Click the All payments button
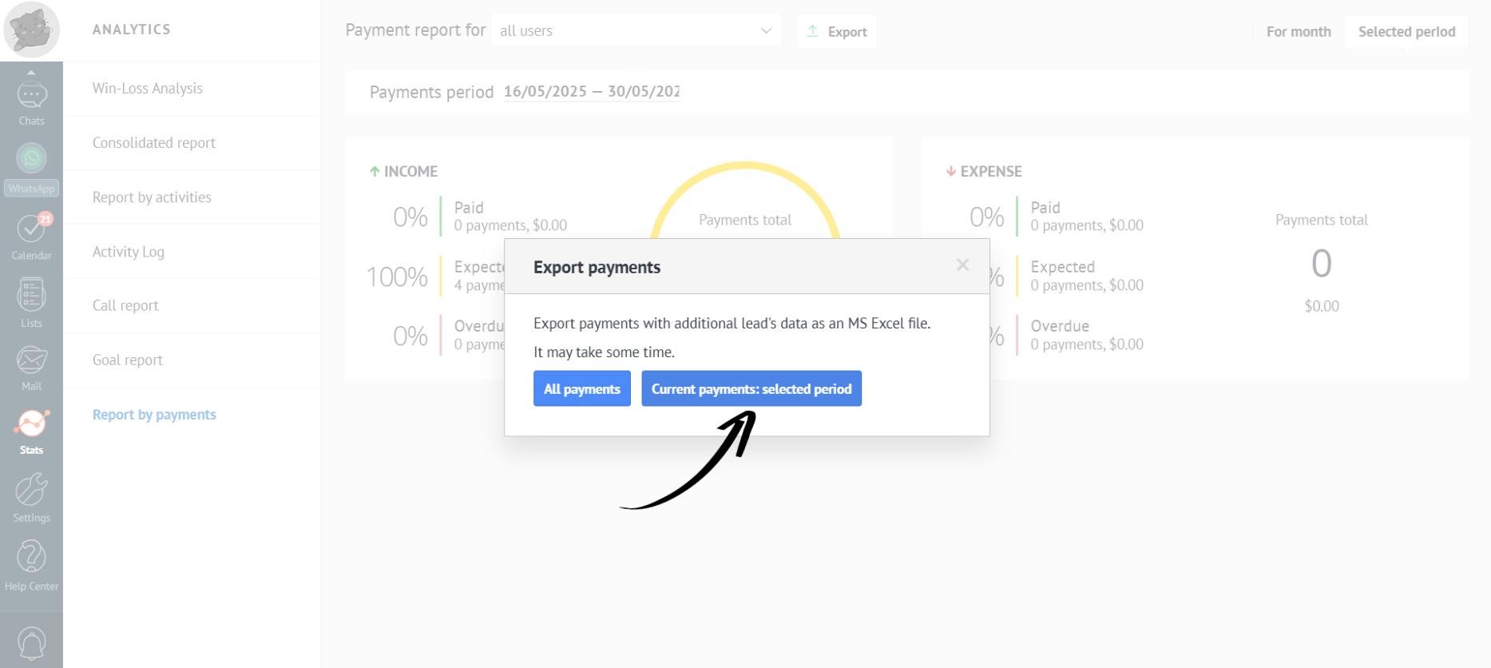1491x668 pixels. [x=581, y=389]
